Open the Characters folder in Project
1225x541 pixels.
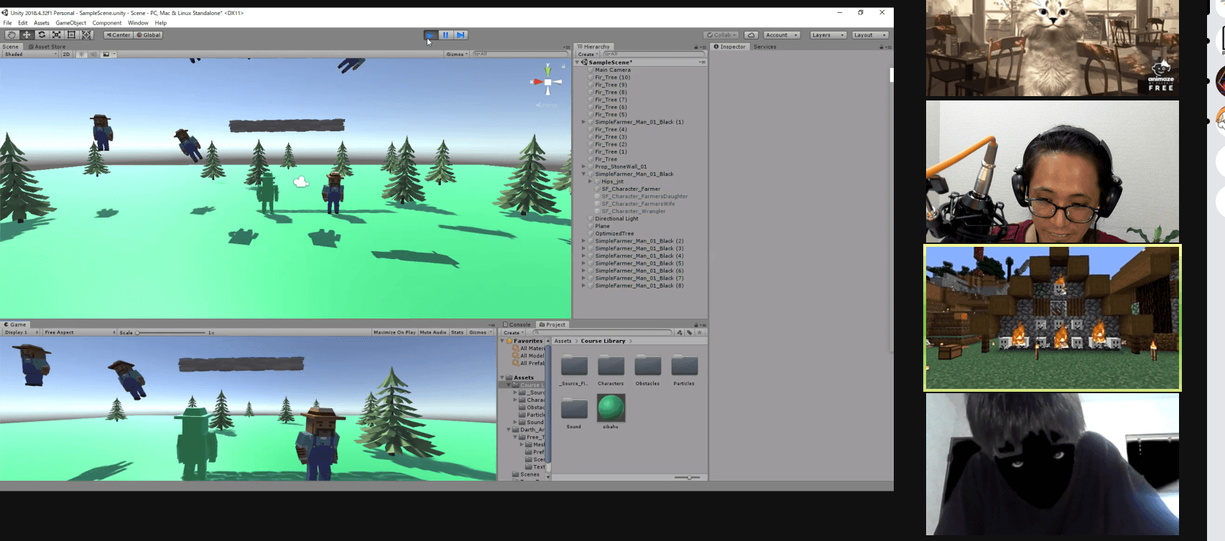(611, 367)
